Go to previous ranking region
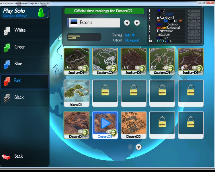This screenshot has width=215, height=172. point(127,23)
